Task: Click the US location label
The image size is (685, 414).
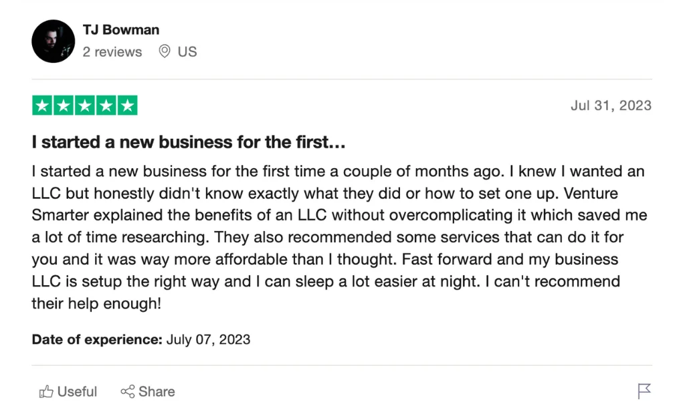Action: [x=188, y=51]
